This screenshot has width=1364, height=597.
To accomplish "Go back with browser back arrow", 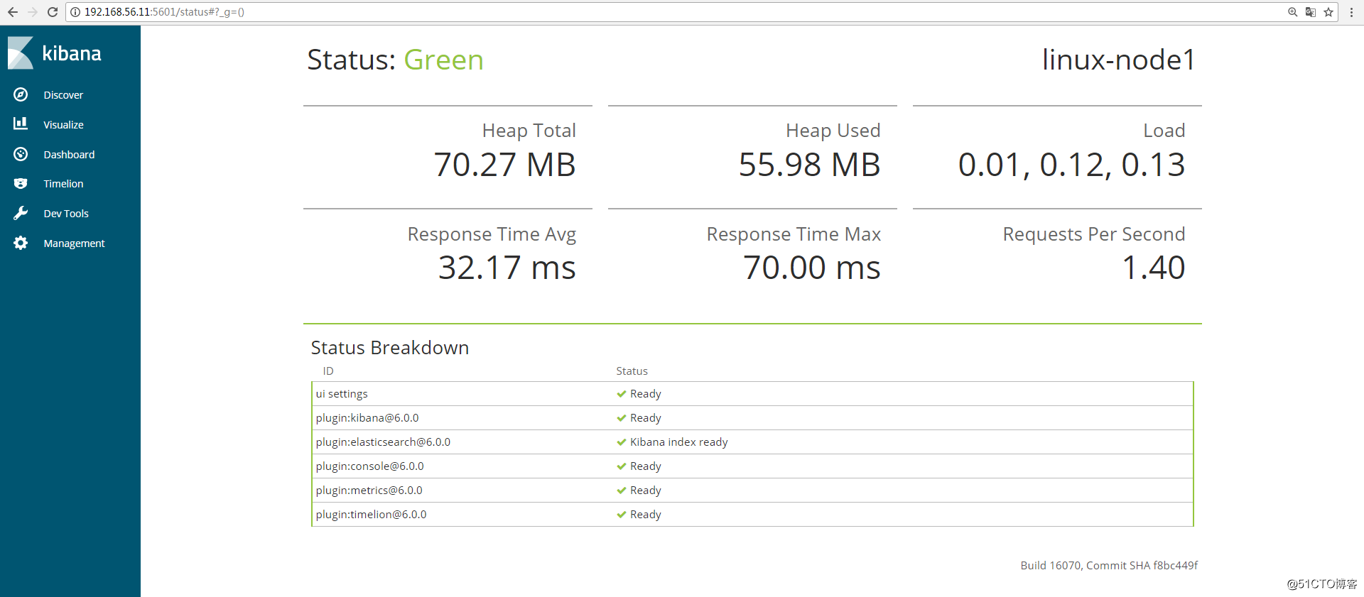I will (x=13, y=12).
